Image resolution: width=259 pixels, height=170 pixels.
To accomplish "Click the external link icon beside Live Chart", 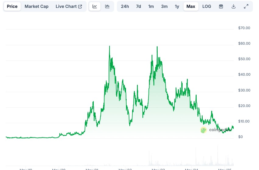I will tap(80, 6).
